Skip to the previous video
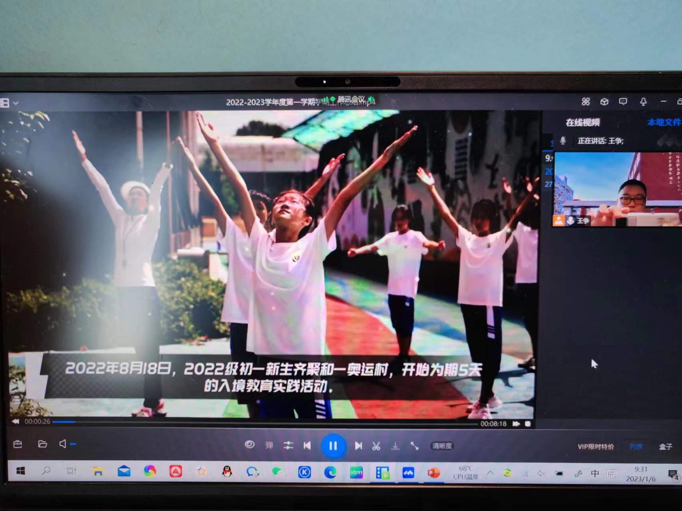This screenshot has height=511, width=682. point(307,446)
